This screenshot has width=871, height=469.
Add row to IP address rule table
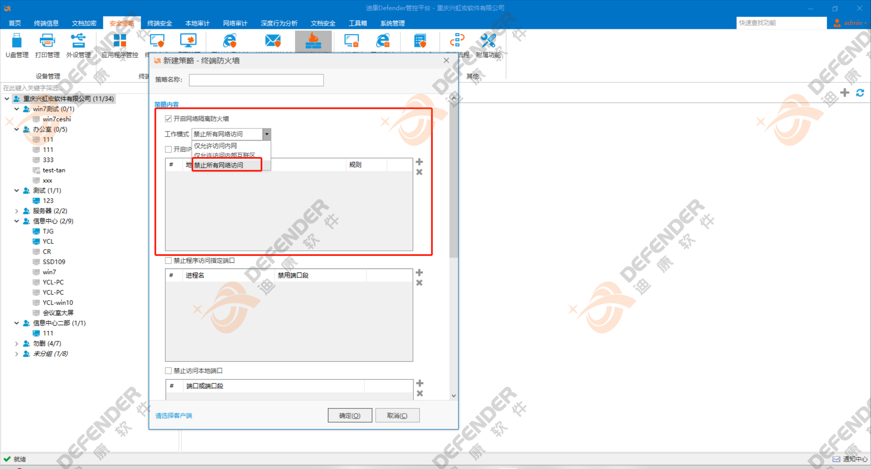pyautogui.click(x=419, y=162)
